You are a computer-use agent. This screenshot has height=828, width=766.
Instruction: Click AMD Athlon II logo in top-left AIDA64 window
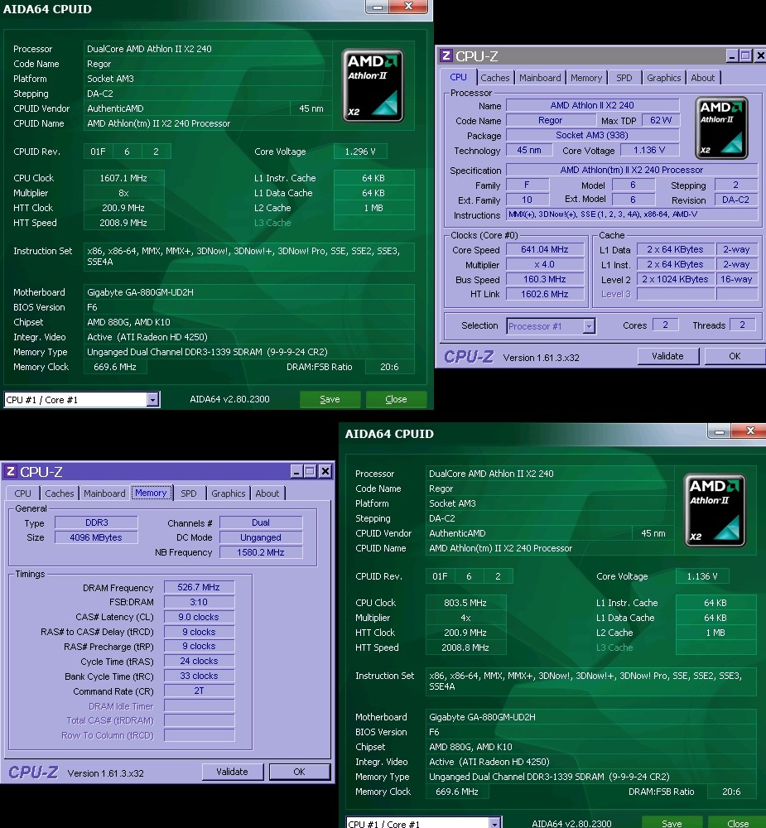[x=373, y=84]
